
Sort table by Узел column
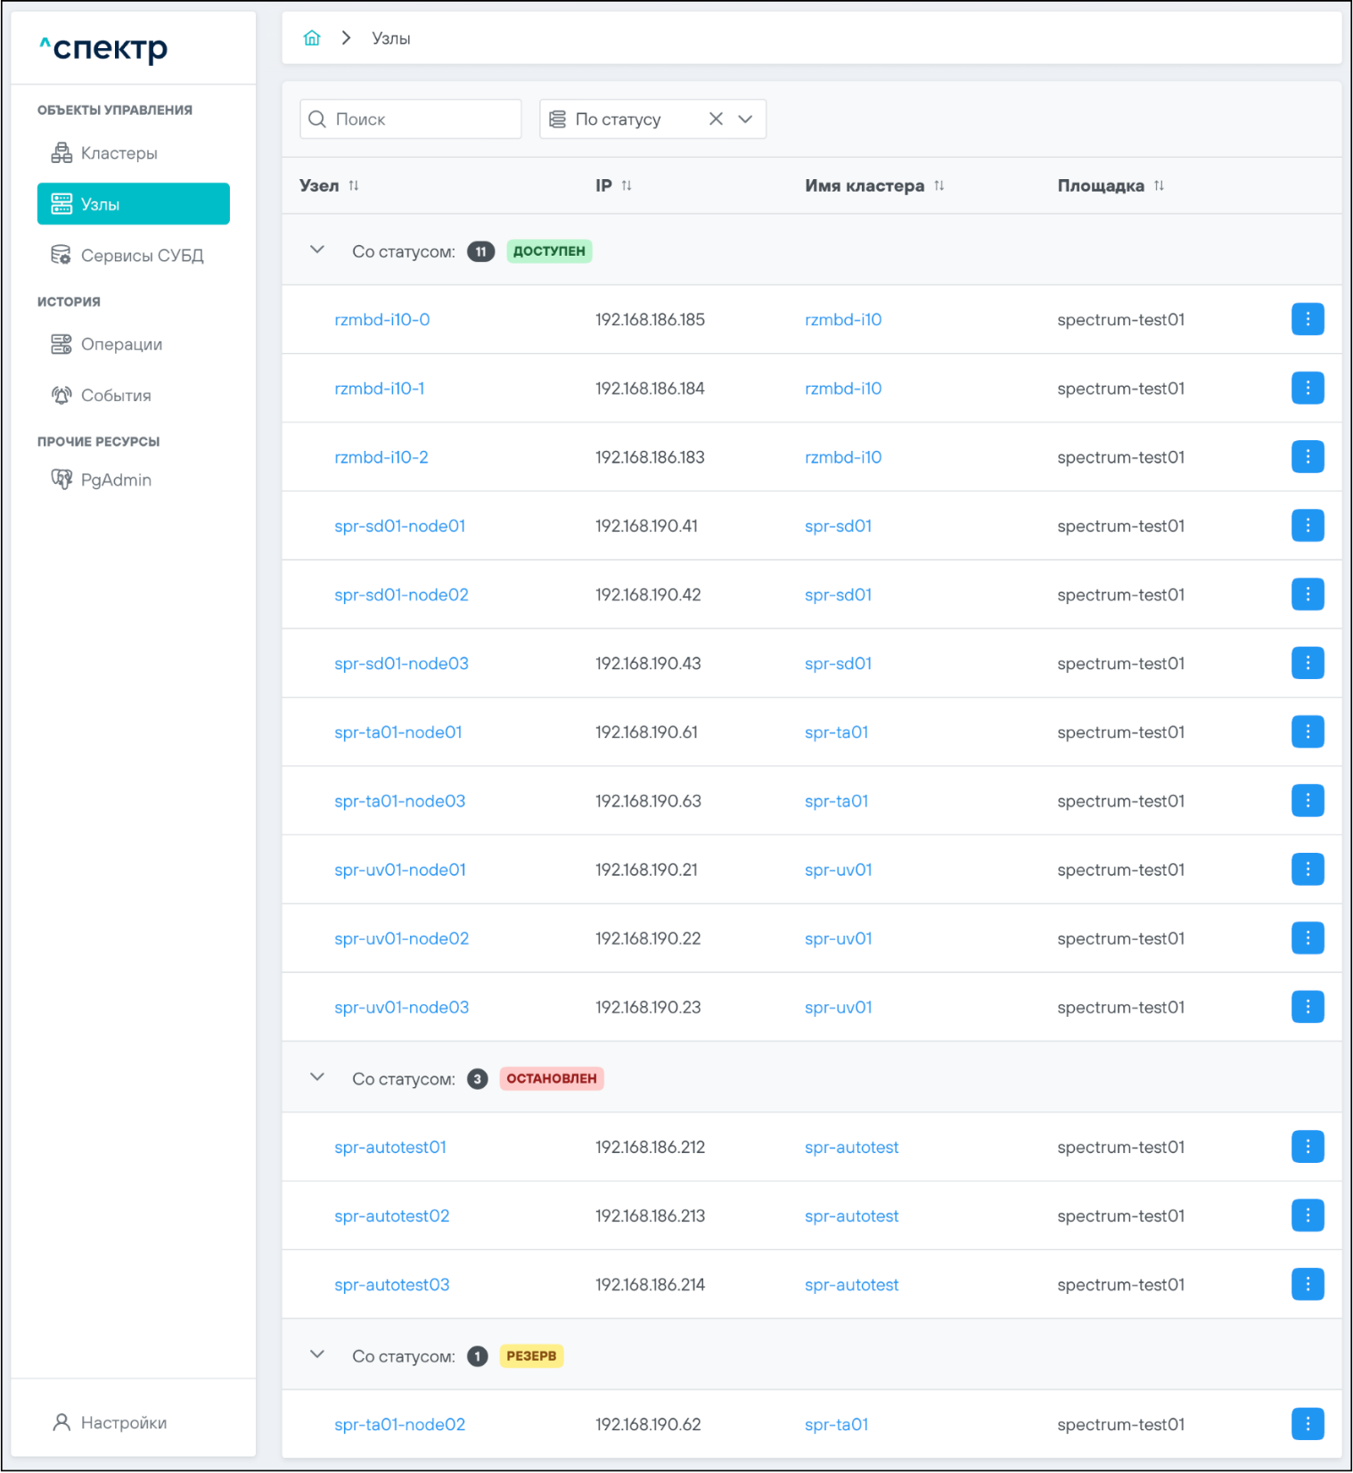pyautogui.click(x=354, y=185)
